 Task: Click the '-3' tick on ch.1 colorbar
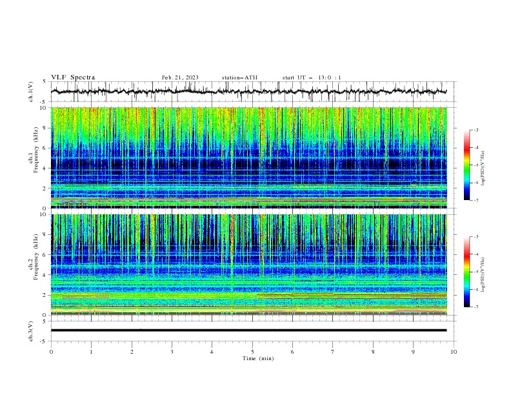point(476,130)
